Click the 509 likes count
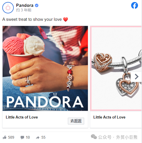 point(11,137)
